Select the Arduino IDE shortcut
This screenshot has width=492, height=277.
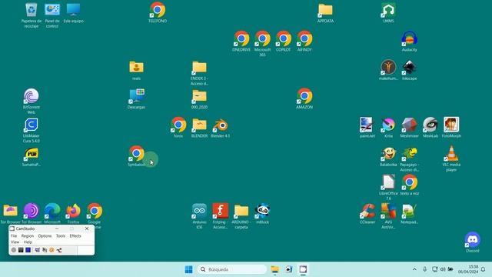pos(199,215)
